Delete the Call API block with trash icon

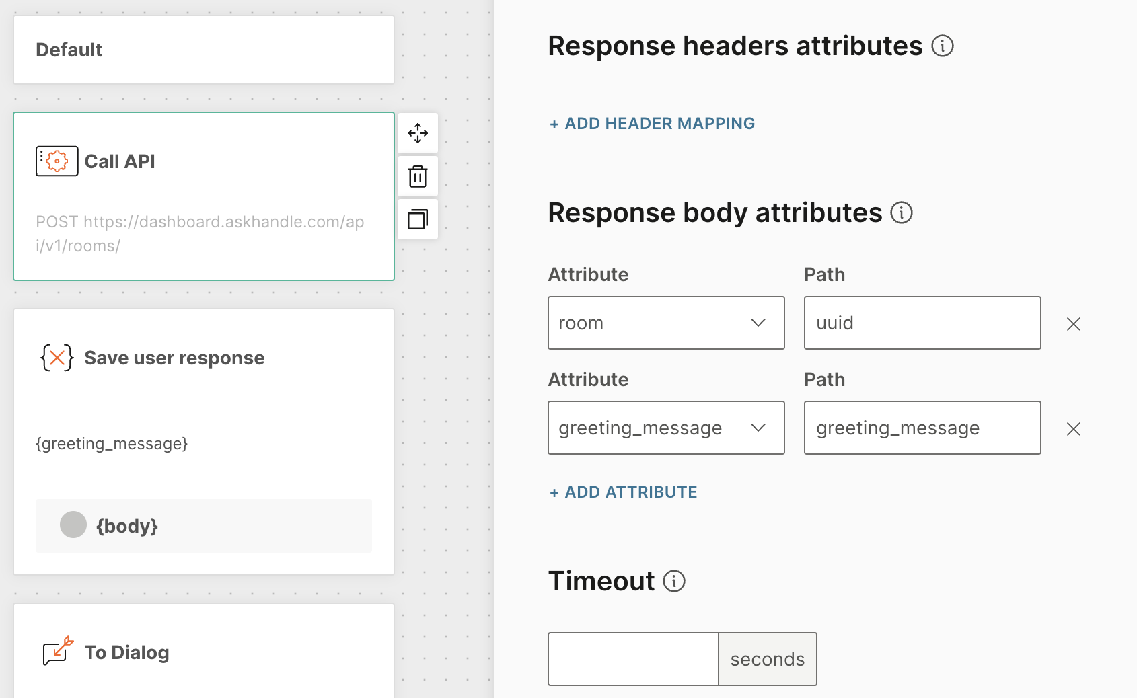tap(418, 176)
